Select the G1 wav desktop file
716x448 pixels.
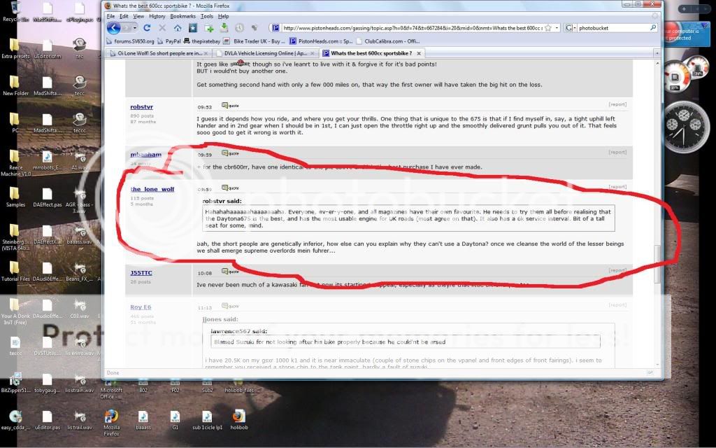coord(175,420)
